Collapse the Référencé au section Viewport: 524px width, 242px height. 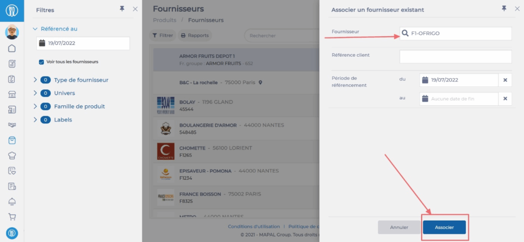click(x=35, y=29)
